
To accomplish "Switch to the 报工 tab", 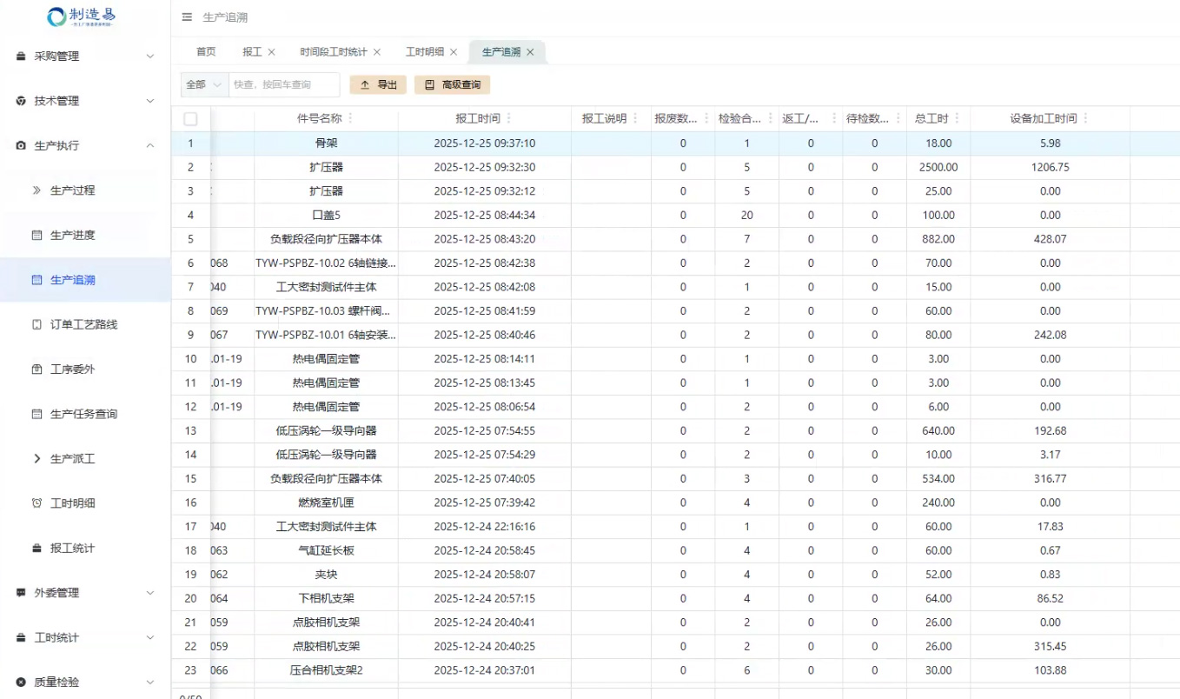I will 249,51.
